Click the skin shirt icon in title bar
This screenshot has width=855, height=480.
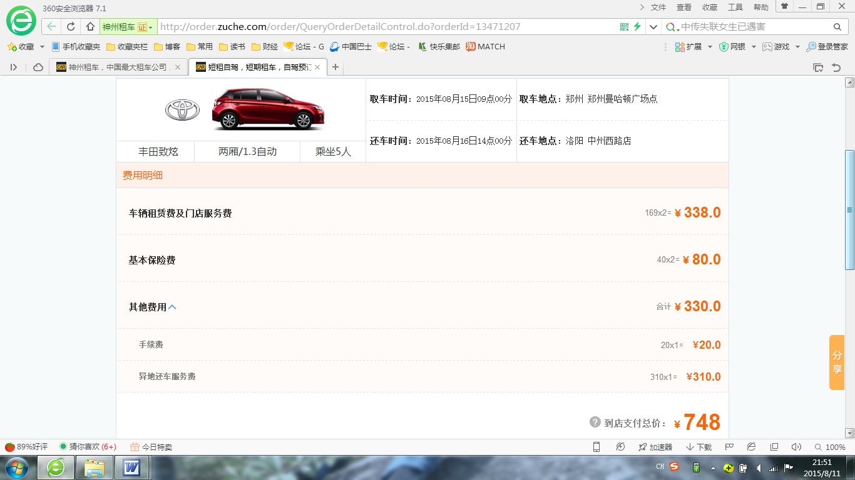tap(784, 6)
